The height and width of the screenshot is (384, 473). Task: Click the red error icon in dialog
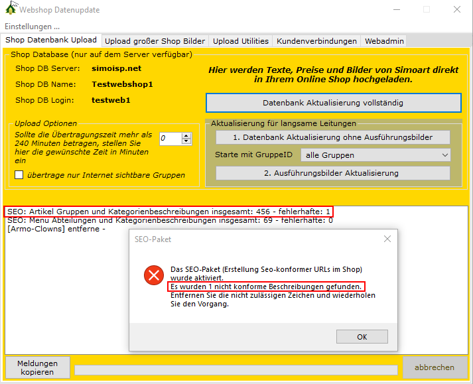coord(154,276)
